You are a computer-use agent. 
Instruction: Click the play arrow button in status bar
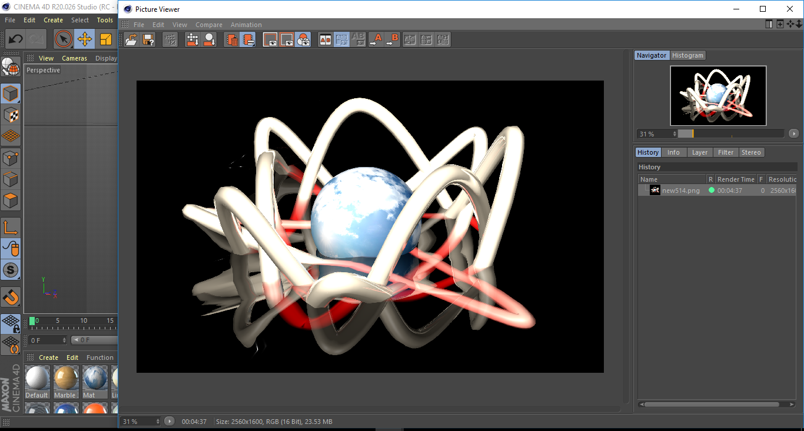[170, 421]
